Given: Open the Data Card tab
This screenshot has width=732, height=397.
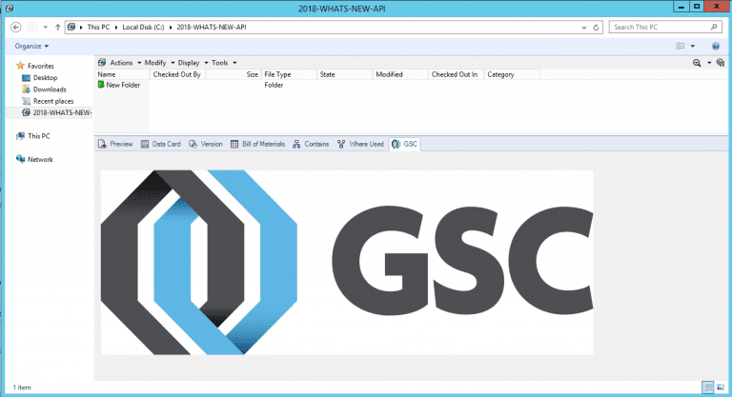Looking at the screenshot, I should [x=160, y=144].
